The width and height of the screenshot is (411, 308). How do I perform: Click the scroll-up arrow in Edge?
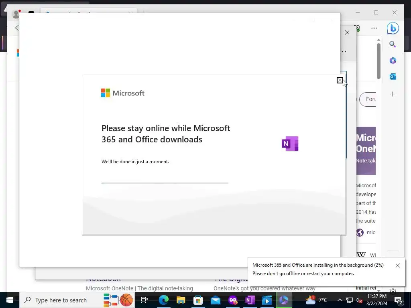coord(378,40)
